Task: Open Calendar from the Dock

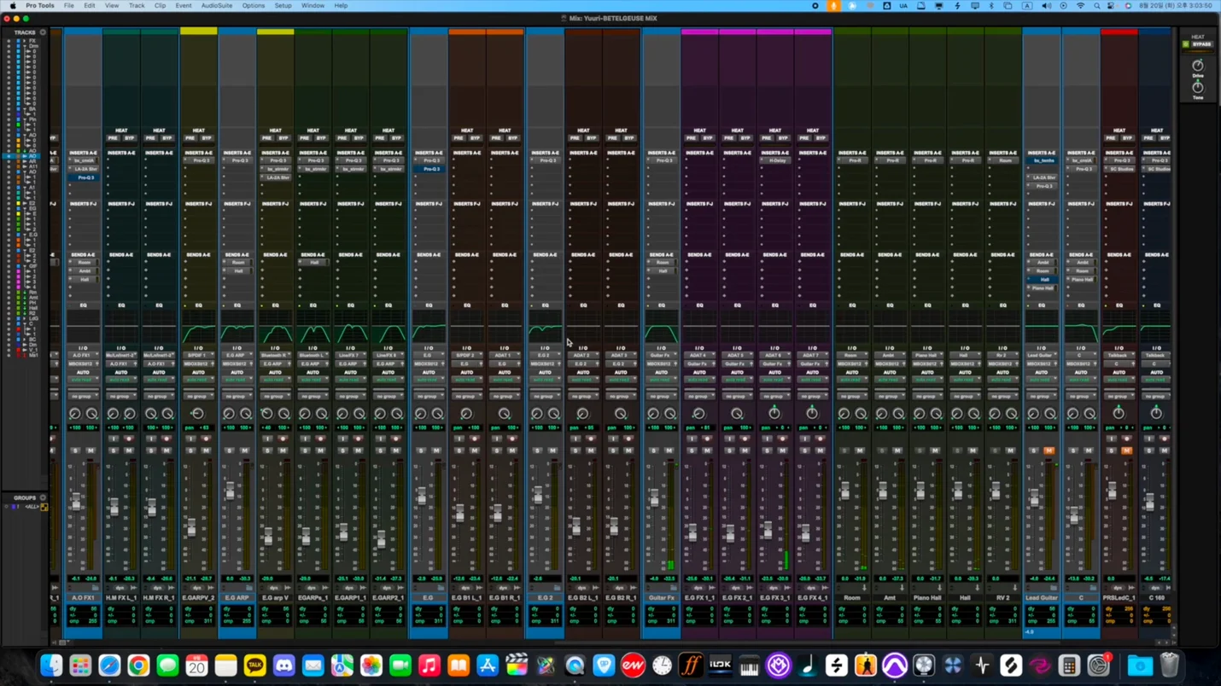Action: pyautogui.click(x=196, y=666)
